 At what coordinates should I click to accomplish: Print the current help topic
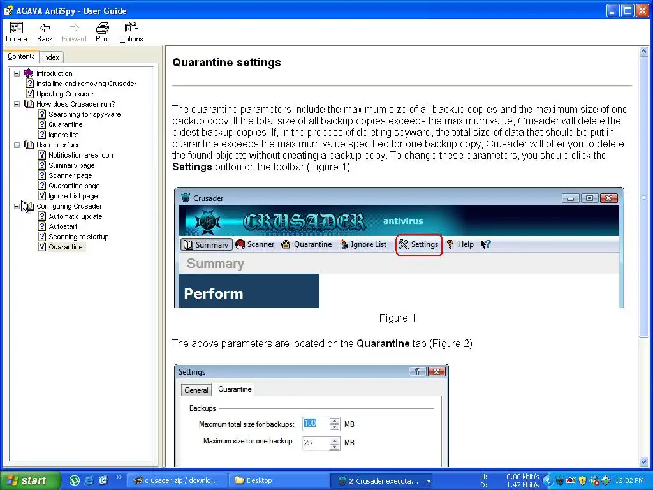[102, 32]
